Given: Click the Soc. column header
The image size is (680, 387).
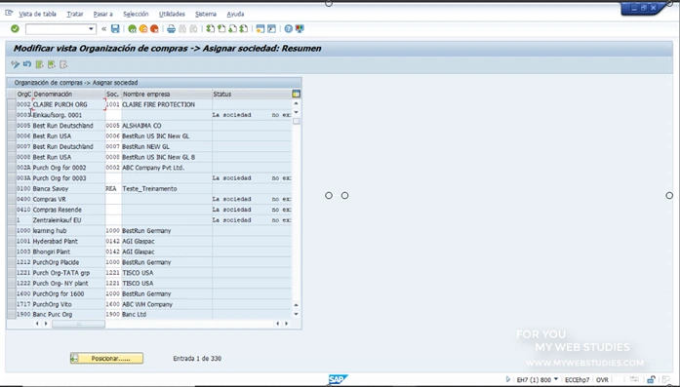Looking at the screenshot, I should pos(113,94).
